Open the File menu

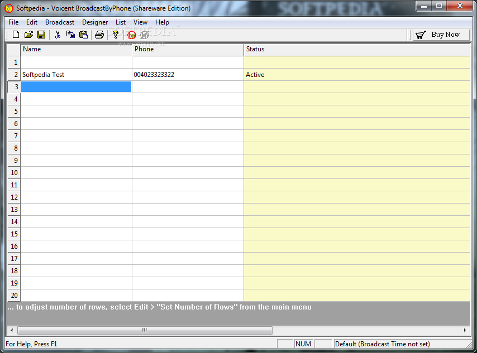pos(13,22)
